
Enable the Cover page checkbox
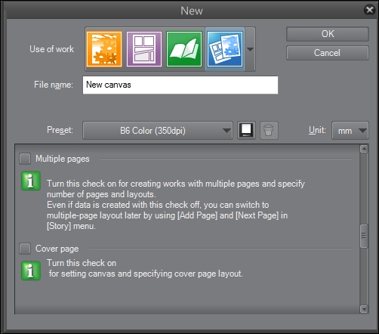pos(25,249)
